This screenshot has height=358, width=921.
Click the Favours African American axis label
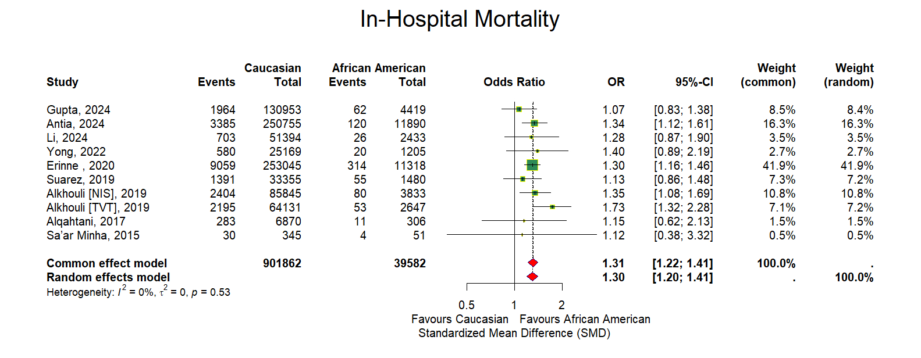click(585, 319)
